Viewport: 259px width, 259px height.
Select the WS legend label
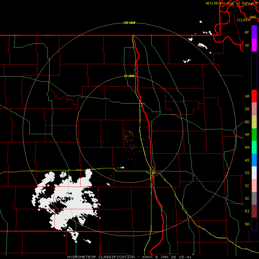(x=247, y=160)
